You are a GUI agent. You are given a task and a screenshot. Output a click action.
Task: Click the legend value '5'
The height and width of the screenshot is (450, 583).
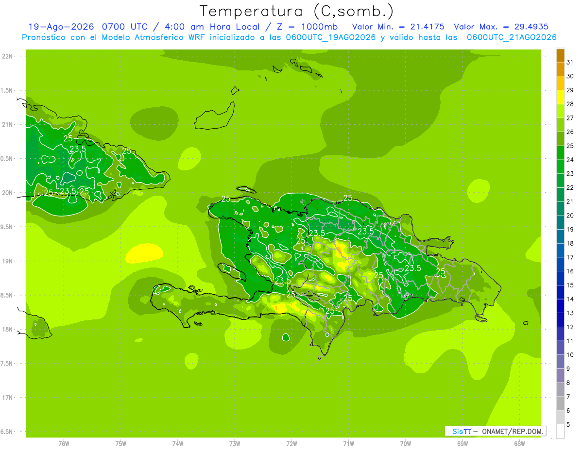click(x=568, y=425)
